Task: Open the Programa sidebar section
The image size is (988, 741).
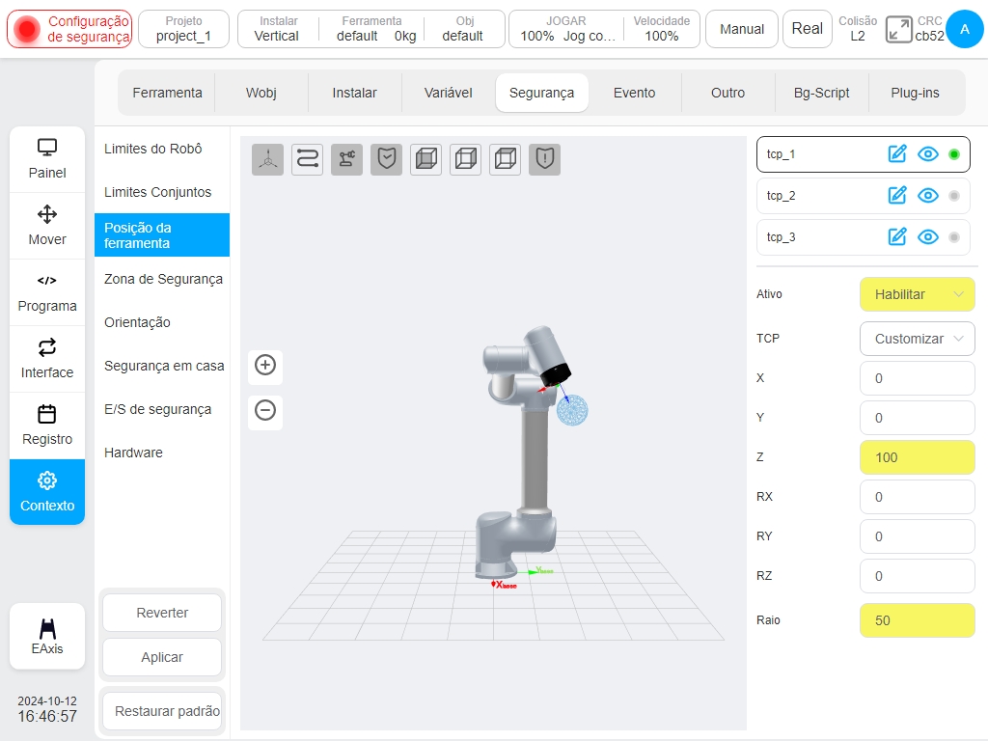Action: [47, 292]
